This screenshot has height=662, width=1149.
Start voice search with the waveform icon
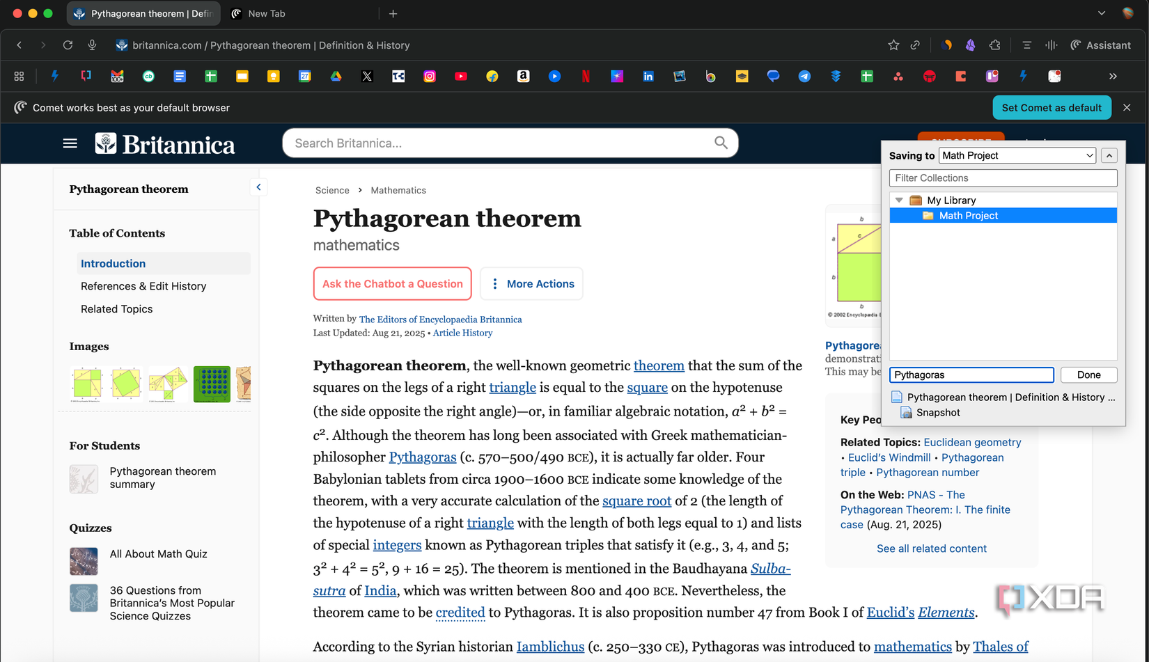(1052, 45)
